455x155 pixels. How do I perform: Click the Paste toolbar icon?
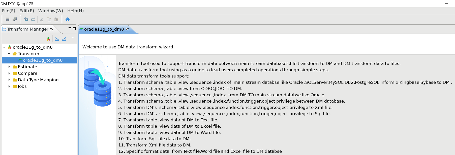point(56,19)
